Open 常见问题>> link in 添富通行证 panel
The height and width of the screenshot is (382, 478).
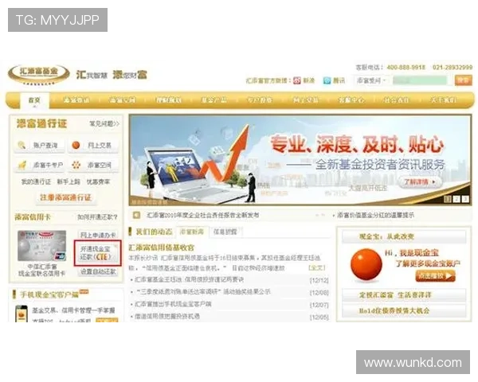click(x=104, y=123)
